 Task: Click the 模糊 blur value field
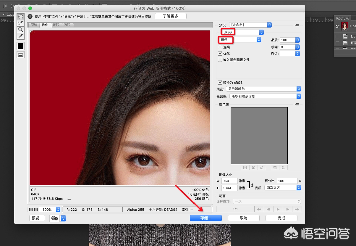coord(287,47)
